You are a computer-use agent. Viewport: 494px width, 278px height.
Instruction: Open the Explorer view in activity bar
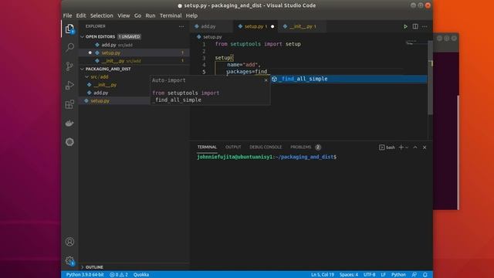(69, 29)
